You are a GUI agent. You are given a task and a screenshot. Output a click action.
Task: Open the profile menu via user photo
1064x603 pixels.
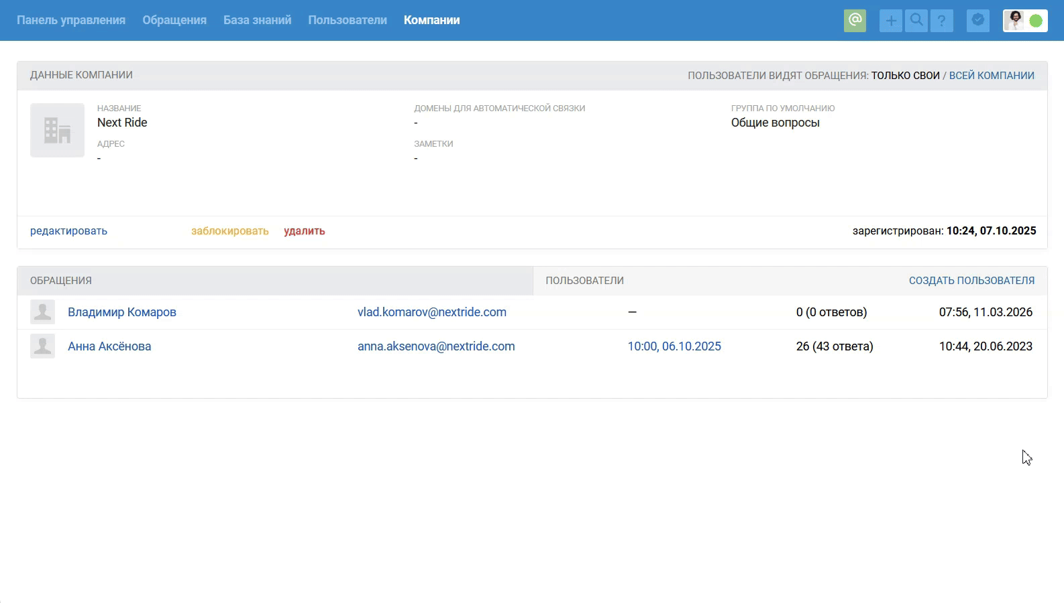tap(1014, 21)
